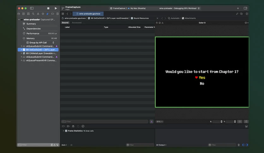This screenshot has height=153, width=264.
Task: Clear the console with trash icon
Action: [x=238, y=145]
